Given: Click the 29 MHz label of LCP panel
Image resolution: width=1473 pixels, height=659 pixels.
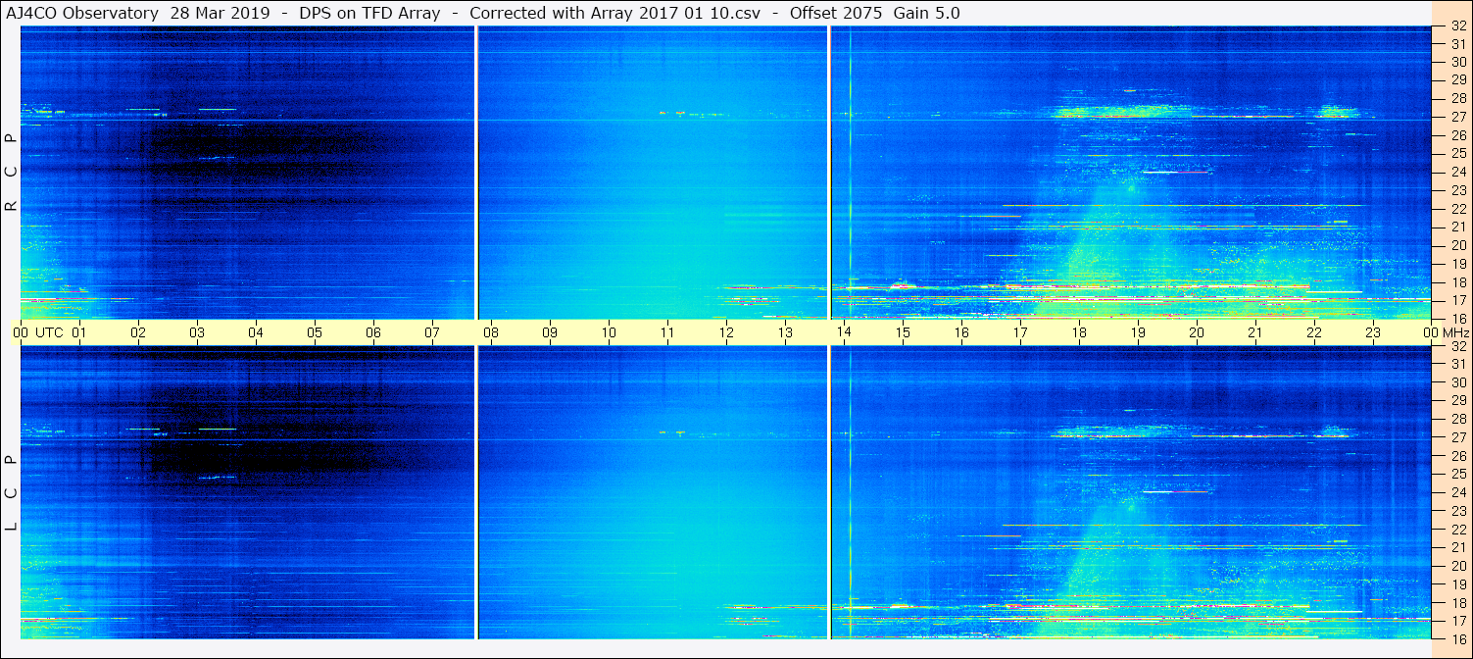Looking at the screenshot, I should pyautogui.click(x=1458, y=401).
